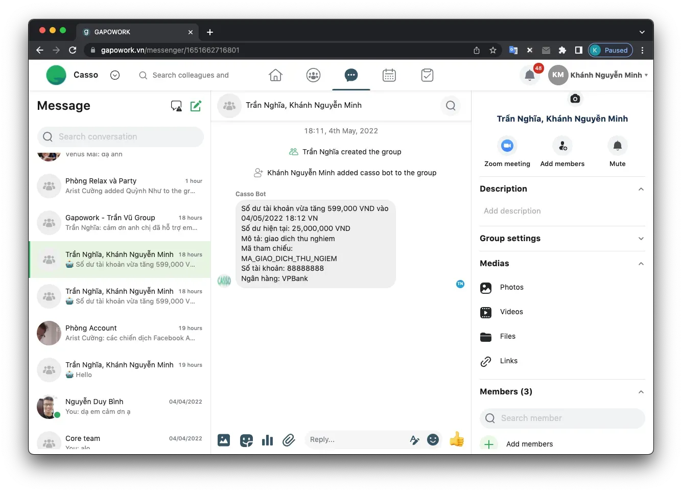Open shared Links
This screenshot has height=492, width=682.
562,361
